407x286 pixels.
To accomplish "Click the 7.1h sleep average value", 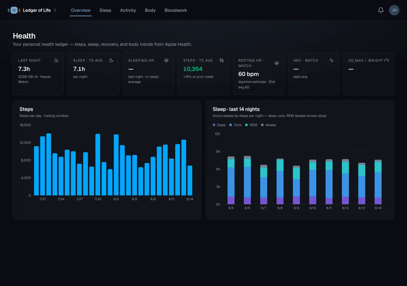I will [x=79, y=69].
